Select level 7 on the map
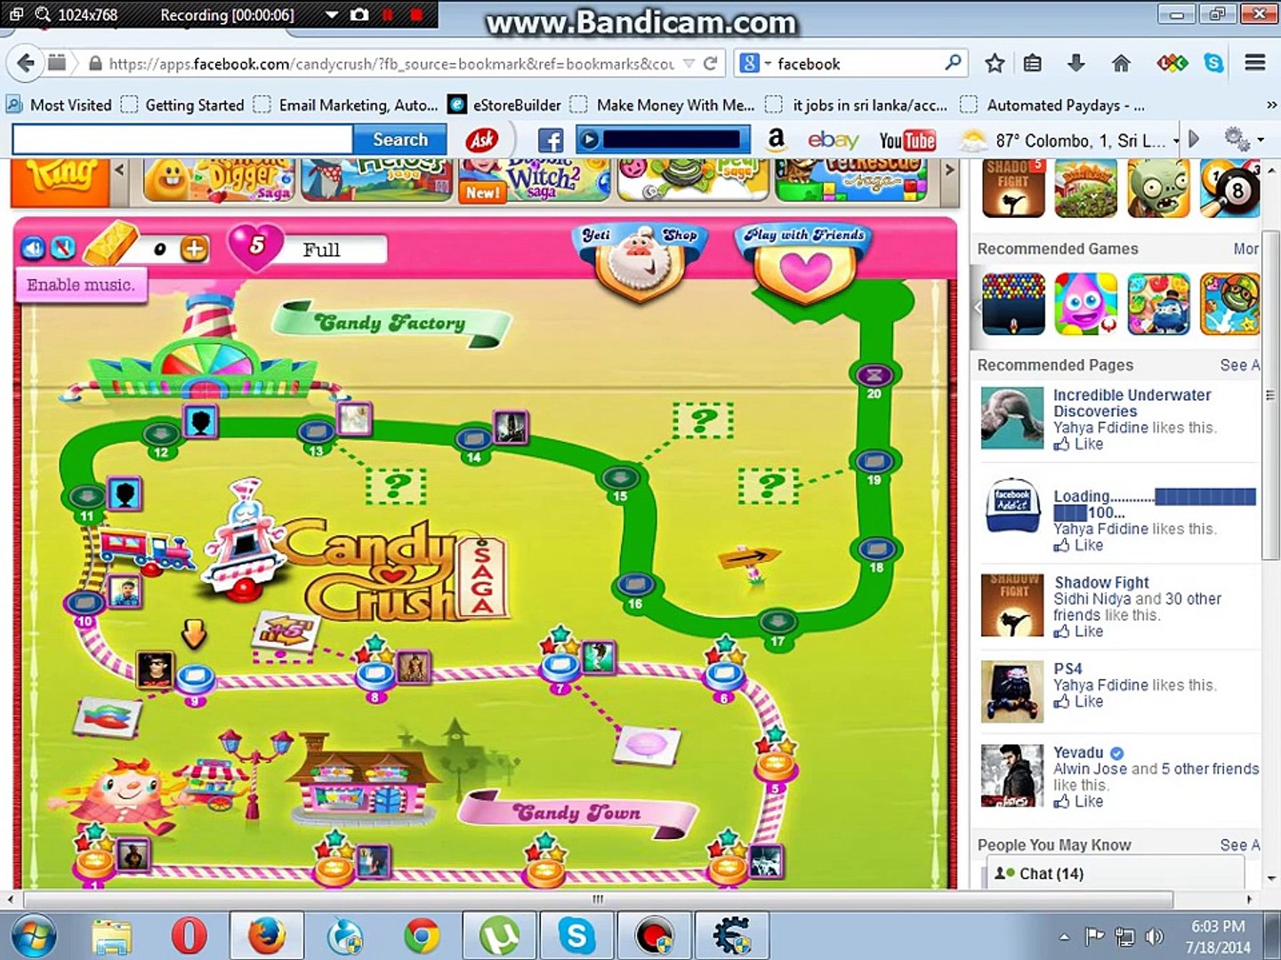 (x=560, y=668)
